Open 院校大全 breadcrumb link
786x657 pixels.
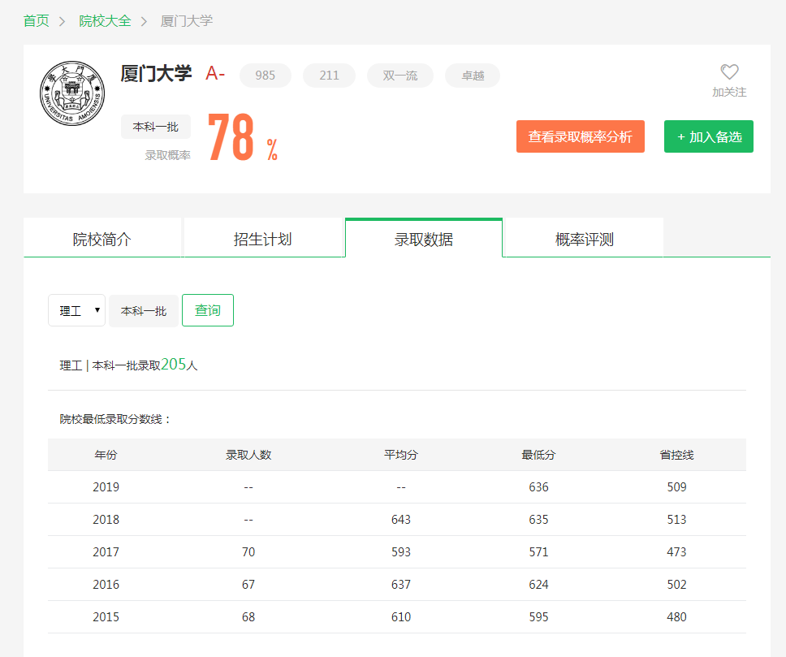coord(105,21)
